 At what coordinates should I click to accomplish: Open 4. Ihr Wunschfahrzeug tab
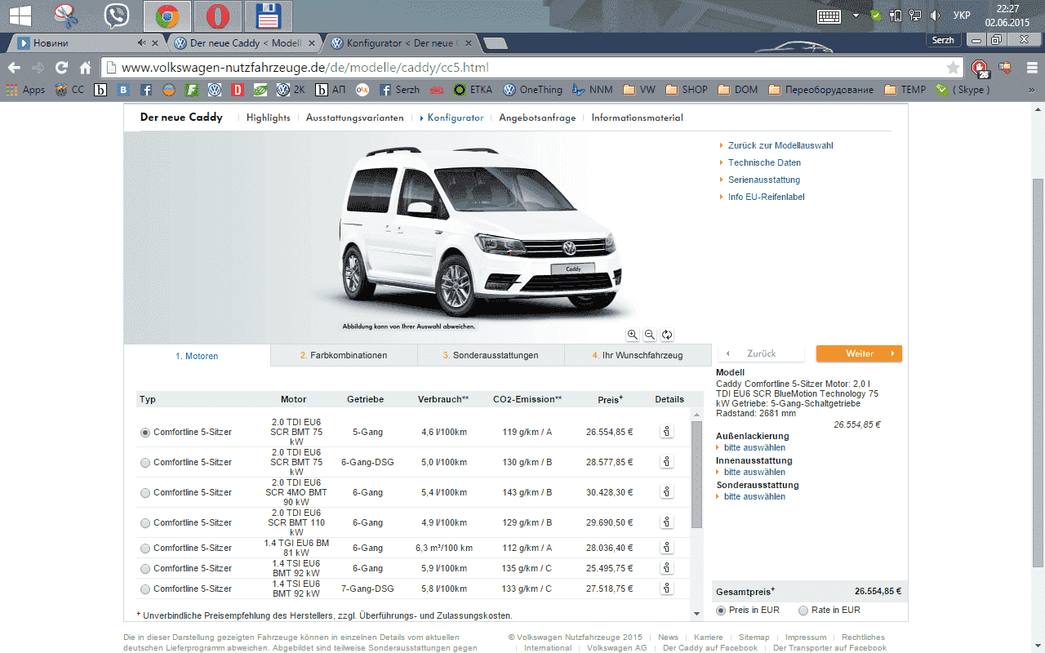pos(638,355)
